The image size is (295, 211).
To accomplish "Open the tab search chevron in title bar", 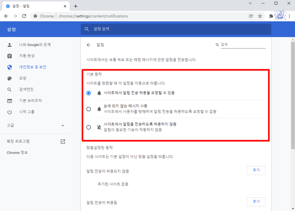I will click(x=250, y=3).
